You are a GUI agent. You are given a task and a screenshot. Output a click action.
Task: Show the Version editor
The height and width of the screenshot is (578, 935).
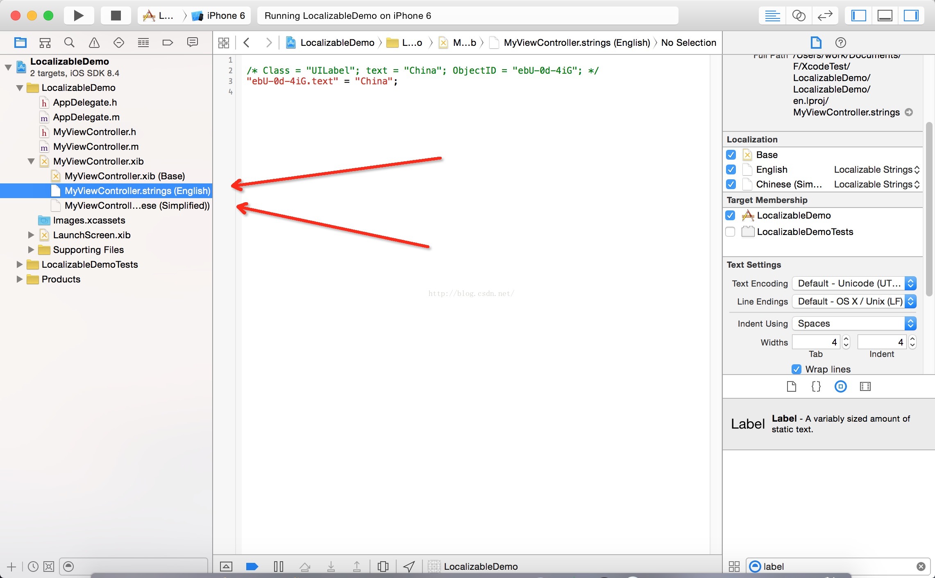(825, 16)
